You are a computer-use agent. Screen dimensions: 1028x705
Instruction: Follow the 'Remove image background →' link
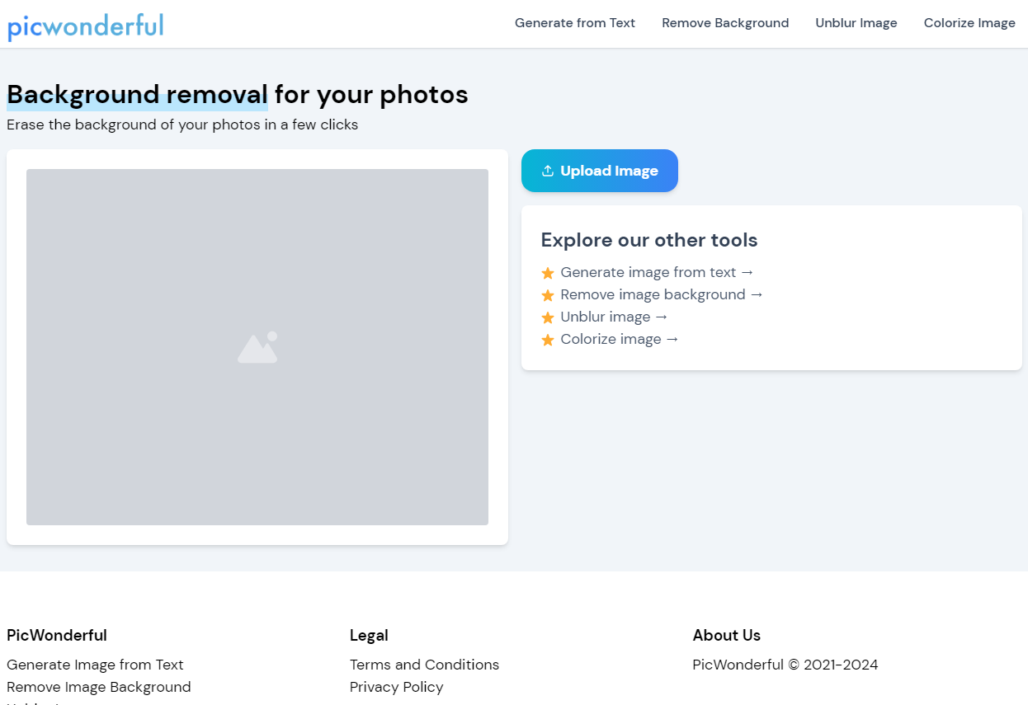(x=662, y=294)
